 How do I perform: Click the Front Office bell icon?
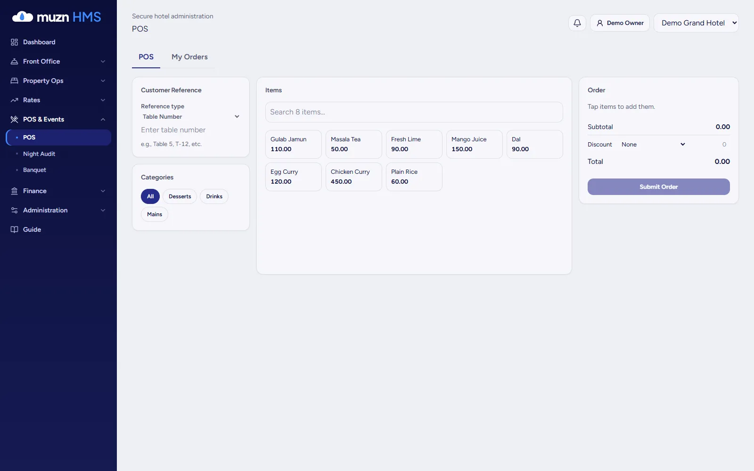point(14,61)
